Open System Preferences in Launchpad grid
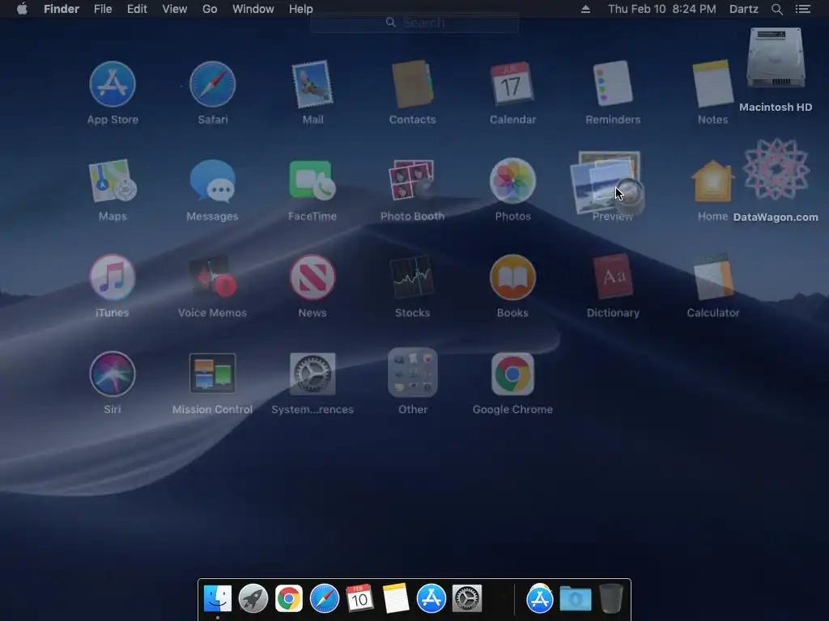Image resolution: width=829 pixels, height=621 pixels. click(312, 374)
